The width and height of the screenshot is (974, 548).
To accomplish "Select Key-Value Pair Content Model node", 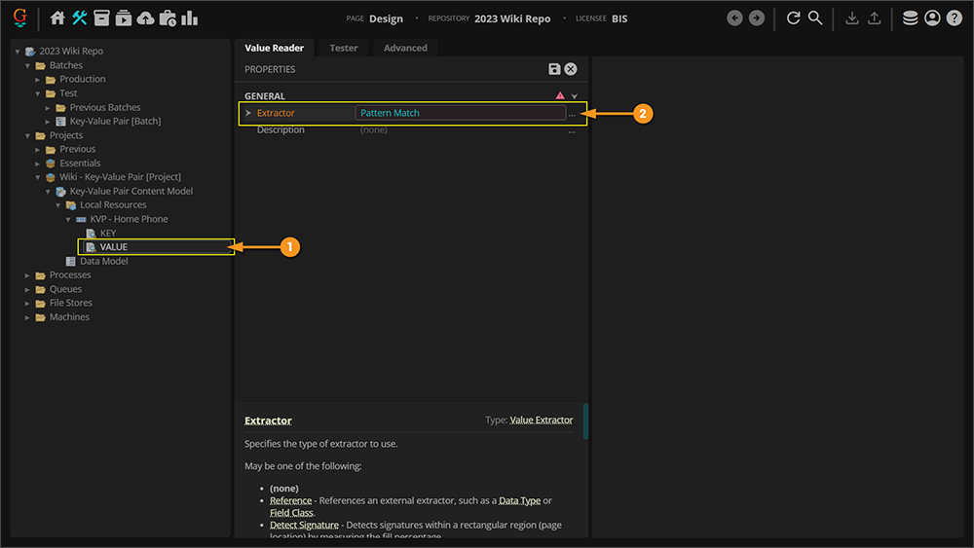I will click(x=131, y=191).
